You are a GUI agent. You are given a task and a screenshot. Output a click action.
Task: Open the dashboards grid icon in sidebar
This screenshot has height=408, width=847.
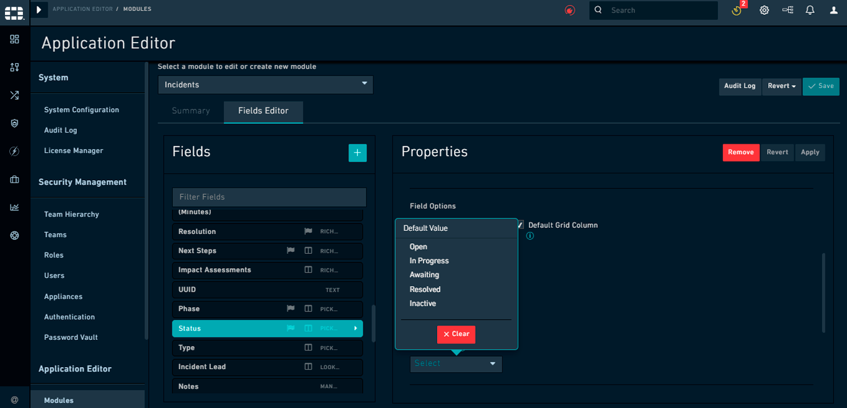pos(14,39)
